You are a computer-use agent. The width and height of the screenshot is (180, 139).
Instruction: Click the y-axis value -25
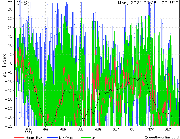coord(9,108)
